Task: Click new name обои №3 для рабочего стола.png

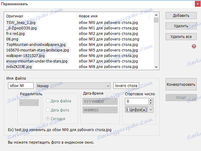Action: point(109,39)
